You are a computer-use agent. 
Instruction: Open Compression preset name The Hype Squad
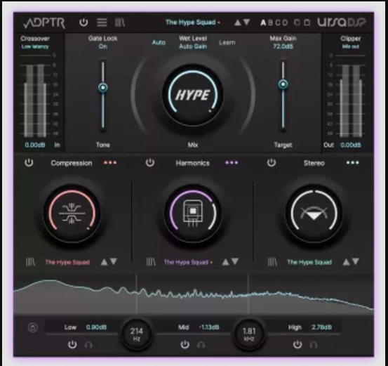tap(67, 262)
